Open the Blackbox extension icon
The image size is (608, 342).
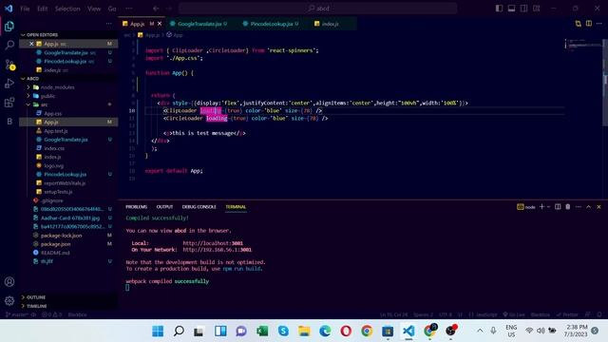[x=9, y=122]
